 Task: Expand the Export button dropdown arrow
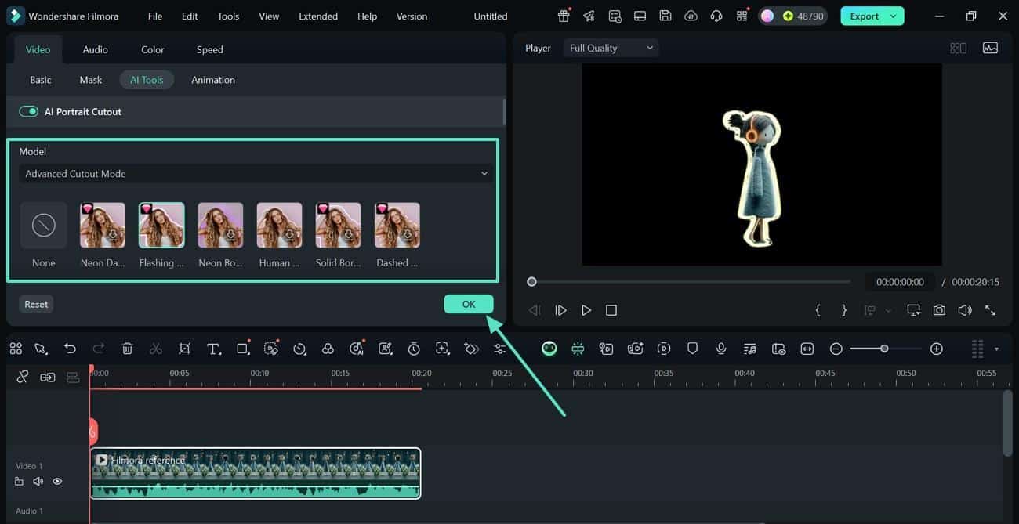[894, 15]
